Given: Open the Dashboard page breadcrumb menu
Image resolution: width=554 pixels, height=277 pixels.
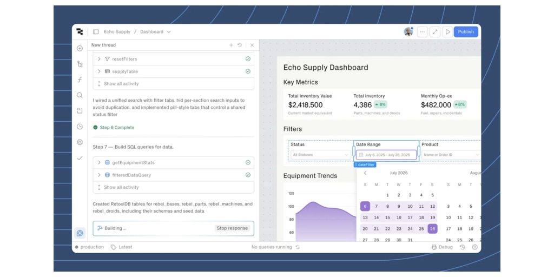Looking at the screenshot, I should (x=155, y=32).
